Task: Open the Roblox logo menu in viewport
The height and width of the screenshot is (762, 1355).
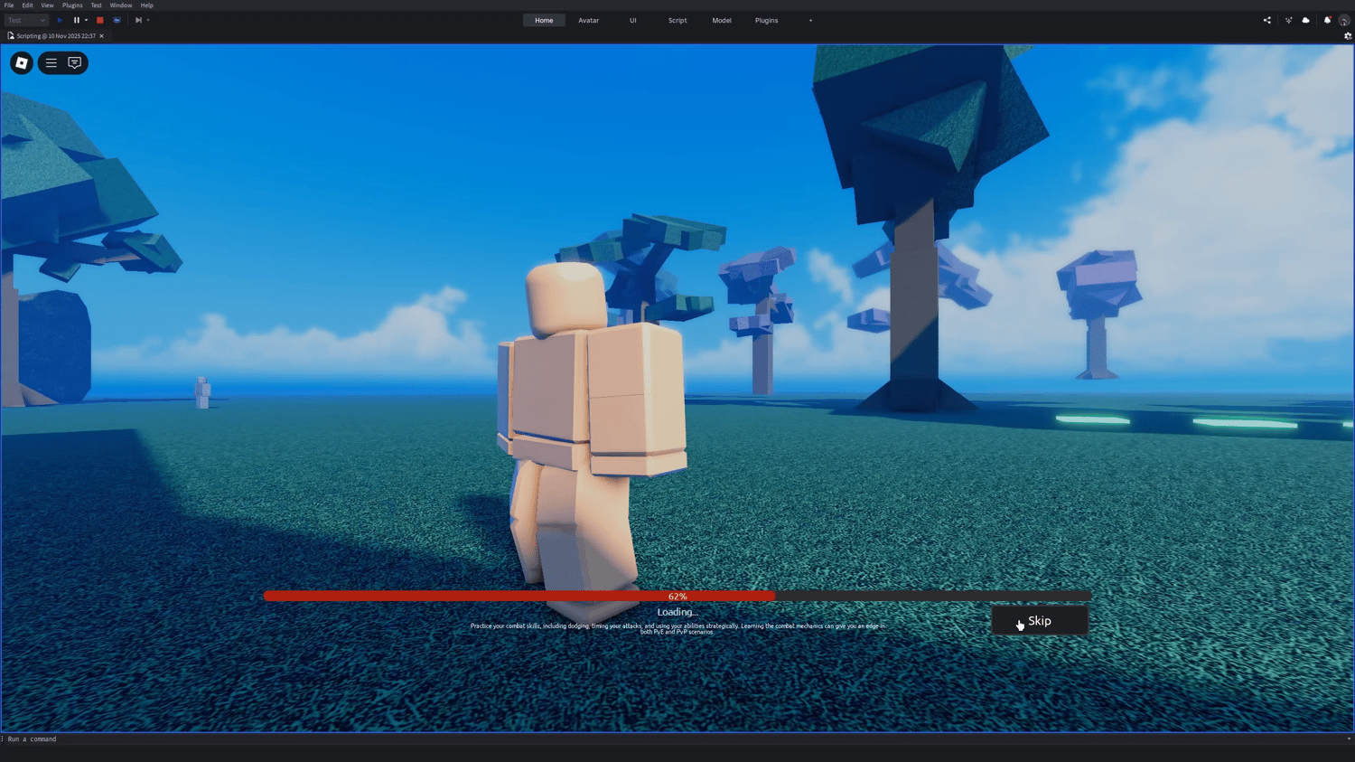Action: pyautogui.click(x=22, y=63)
